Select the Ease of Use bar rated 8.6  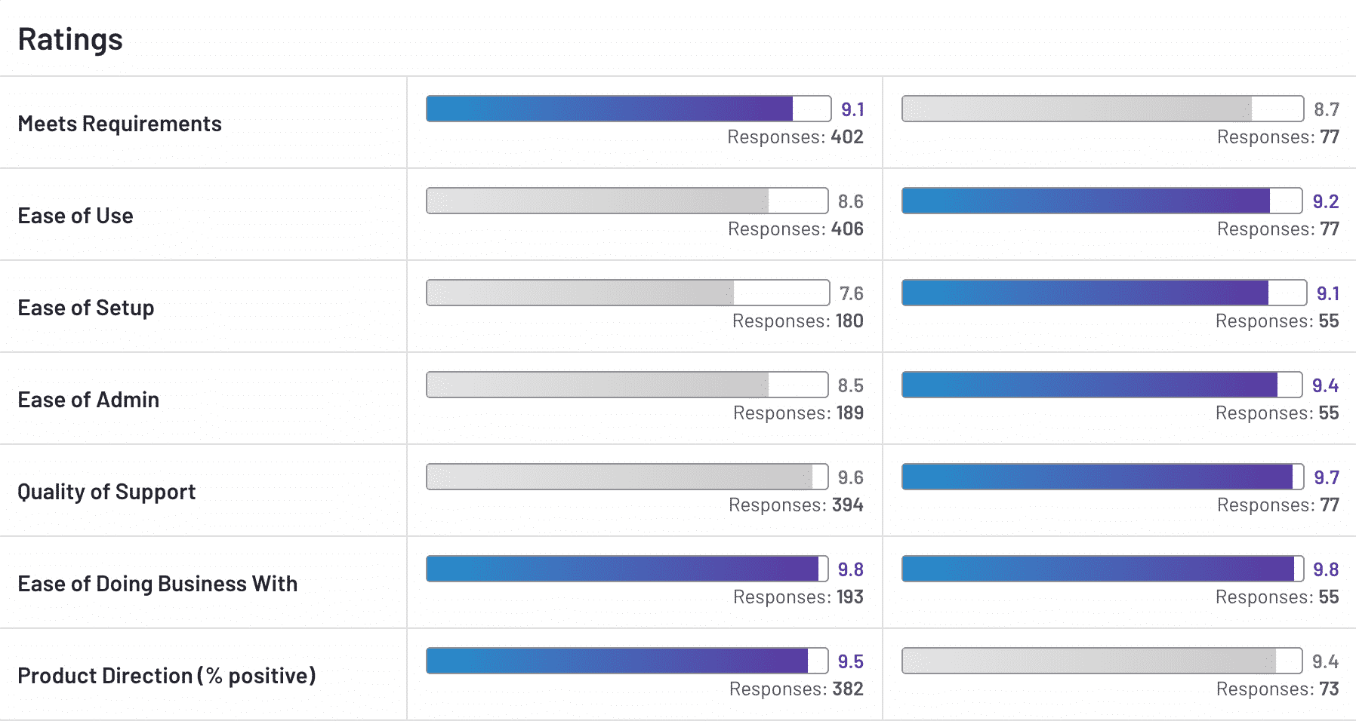coord(627,201)
